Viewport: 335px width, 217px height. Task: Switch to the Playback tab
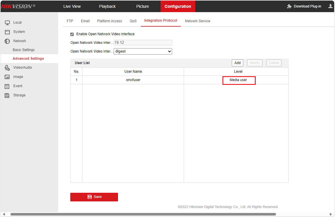pyautogui.click(x=107, y=6)
